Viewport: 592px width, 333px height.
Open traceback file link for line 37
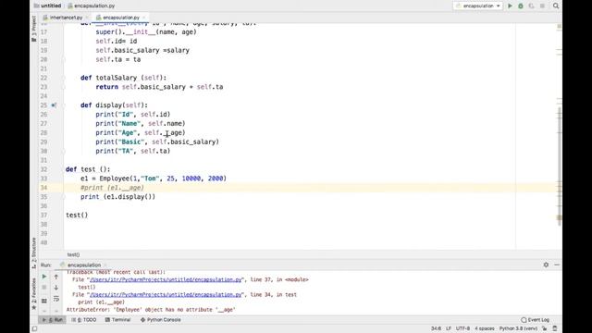(166, 279)
